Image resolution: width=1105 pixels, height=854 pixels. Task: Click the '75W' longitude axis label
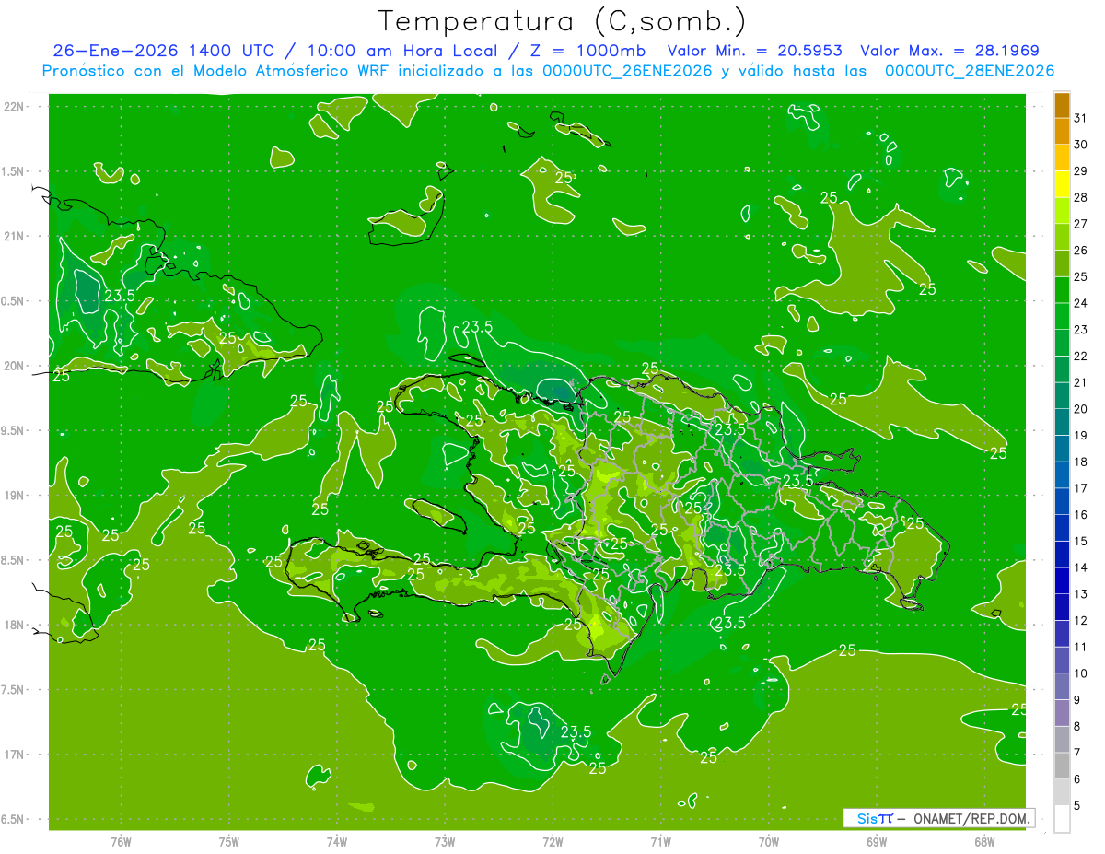(x=229, y=842)
